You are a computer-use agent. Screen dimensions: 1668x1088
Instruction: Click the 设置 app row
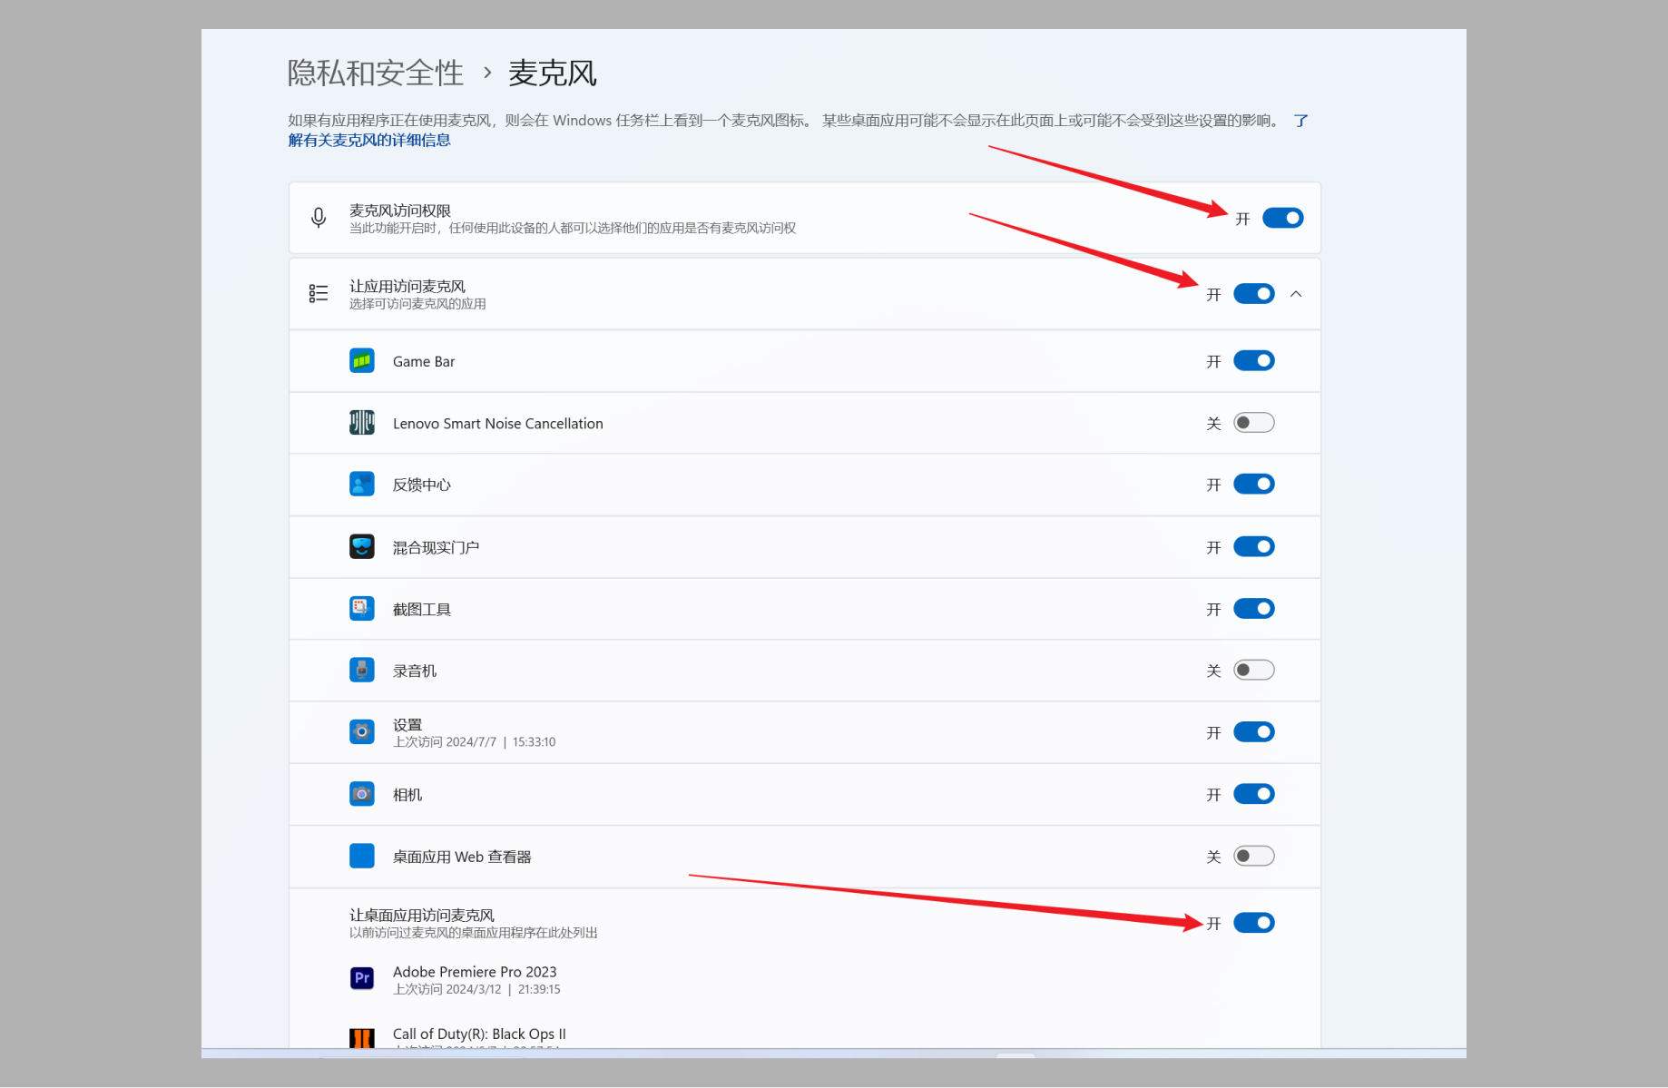pyautogui.click(x=804, y=732)
